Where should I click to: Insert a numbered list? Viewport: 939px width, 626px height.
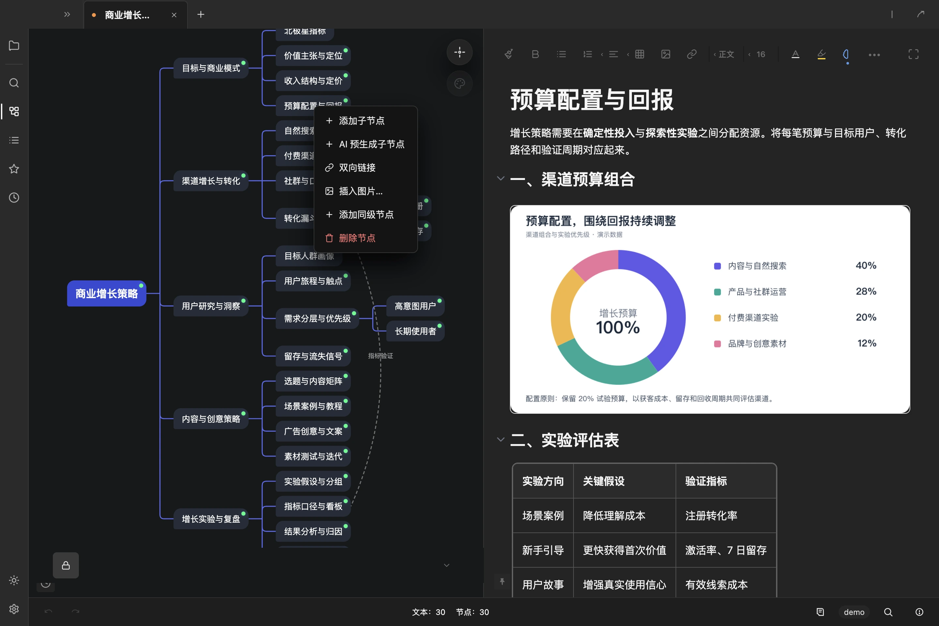point(587,54)
